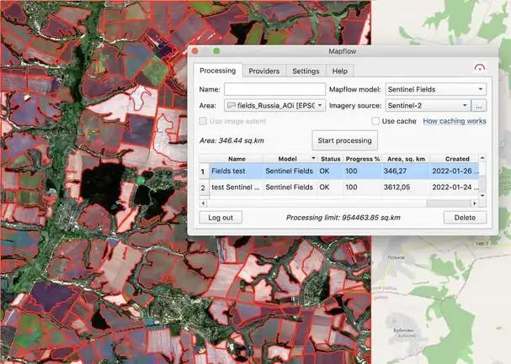Image resolution: width=511 pixels, height=364 pixels.
Task: Enable the Use cache checkbox
Action: click(375, 121)
